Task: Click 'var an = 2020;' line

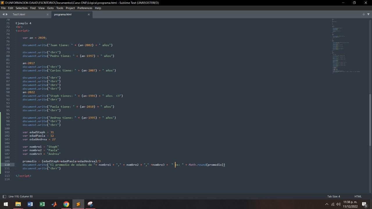Action: 35,38
